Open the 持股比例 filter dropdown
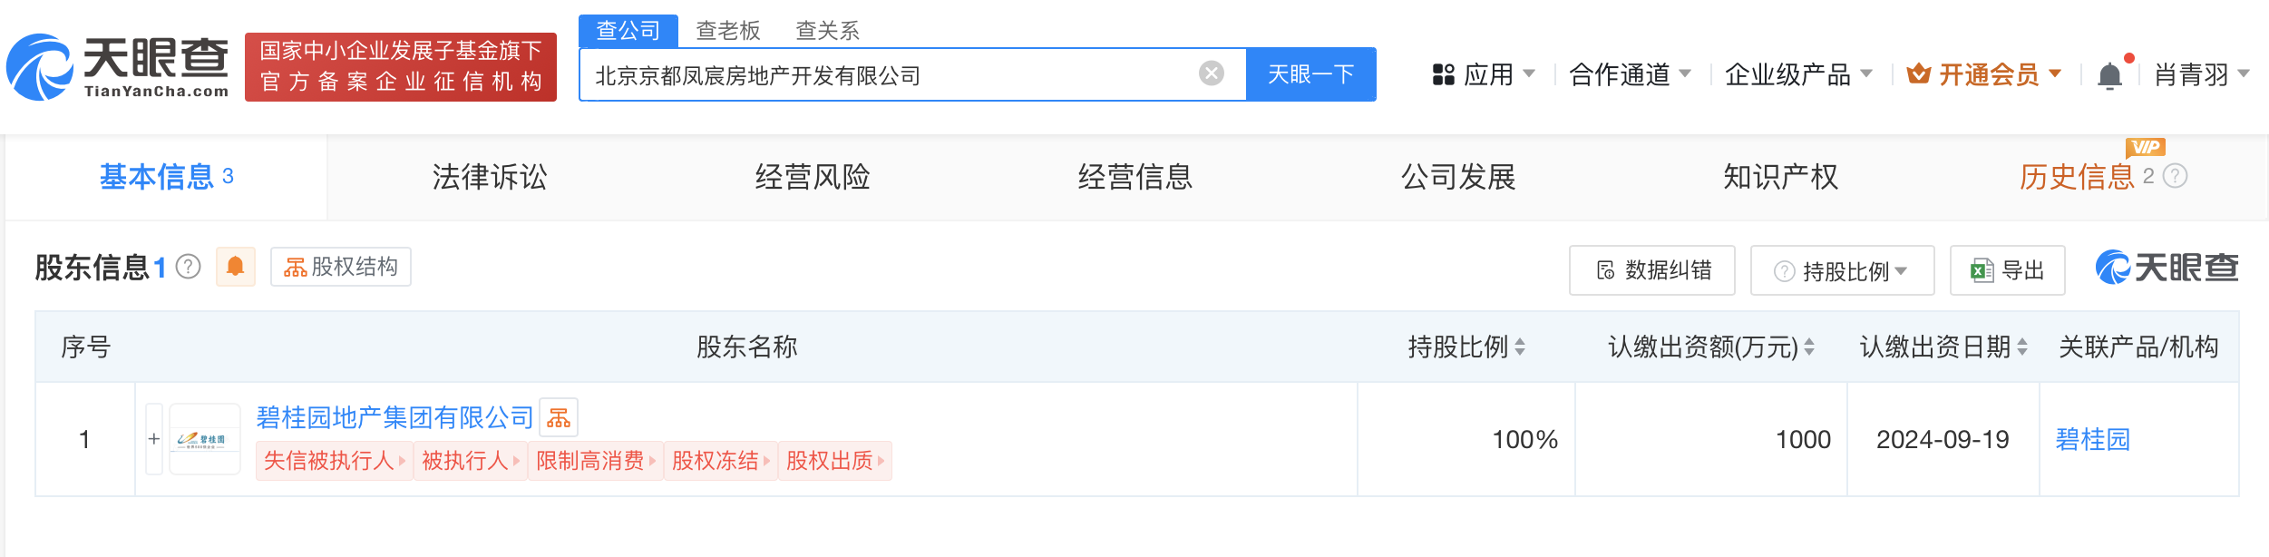The width and height of the screenshot is (2269, 557). [x=1841, y=269]
